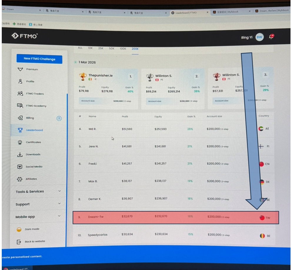
Task: Click Speedycarlos name in row 10
Action: (98, 235)
